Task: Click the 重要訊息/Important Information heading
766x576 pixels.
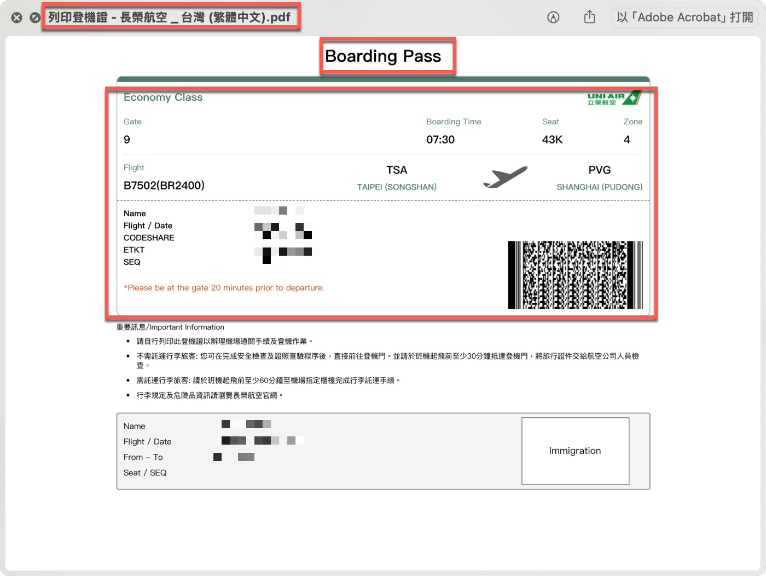Action: click(170, 327)
